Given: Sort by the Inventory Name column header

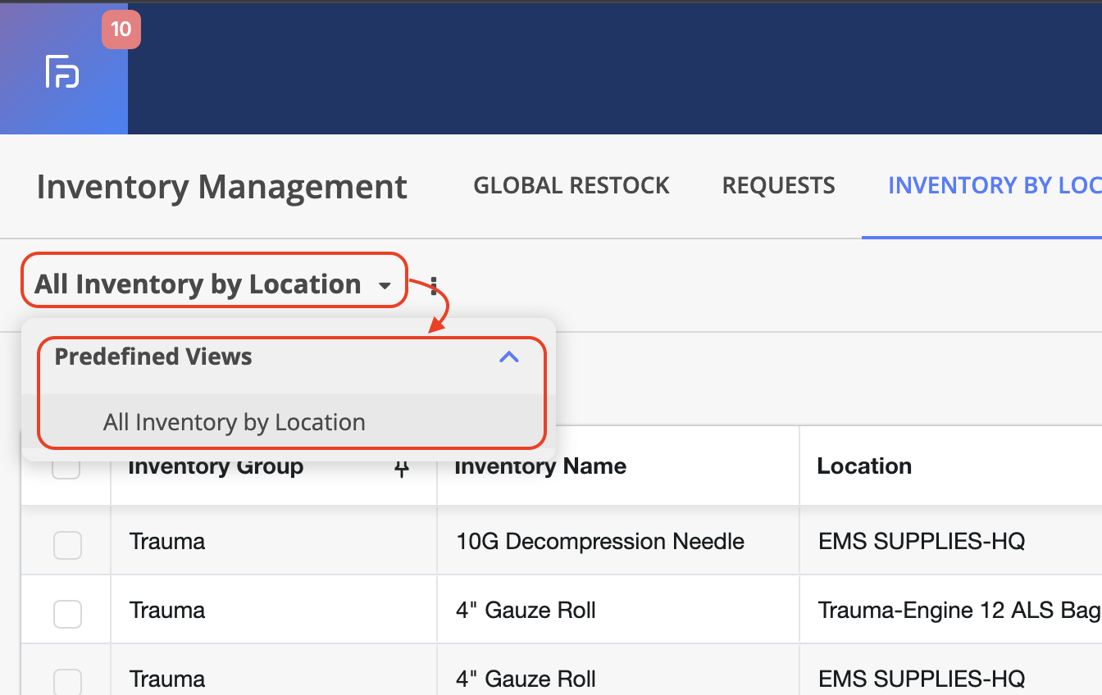Looking at the screenshot, I should coord(540,466).
